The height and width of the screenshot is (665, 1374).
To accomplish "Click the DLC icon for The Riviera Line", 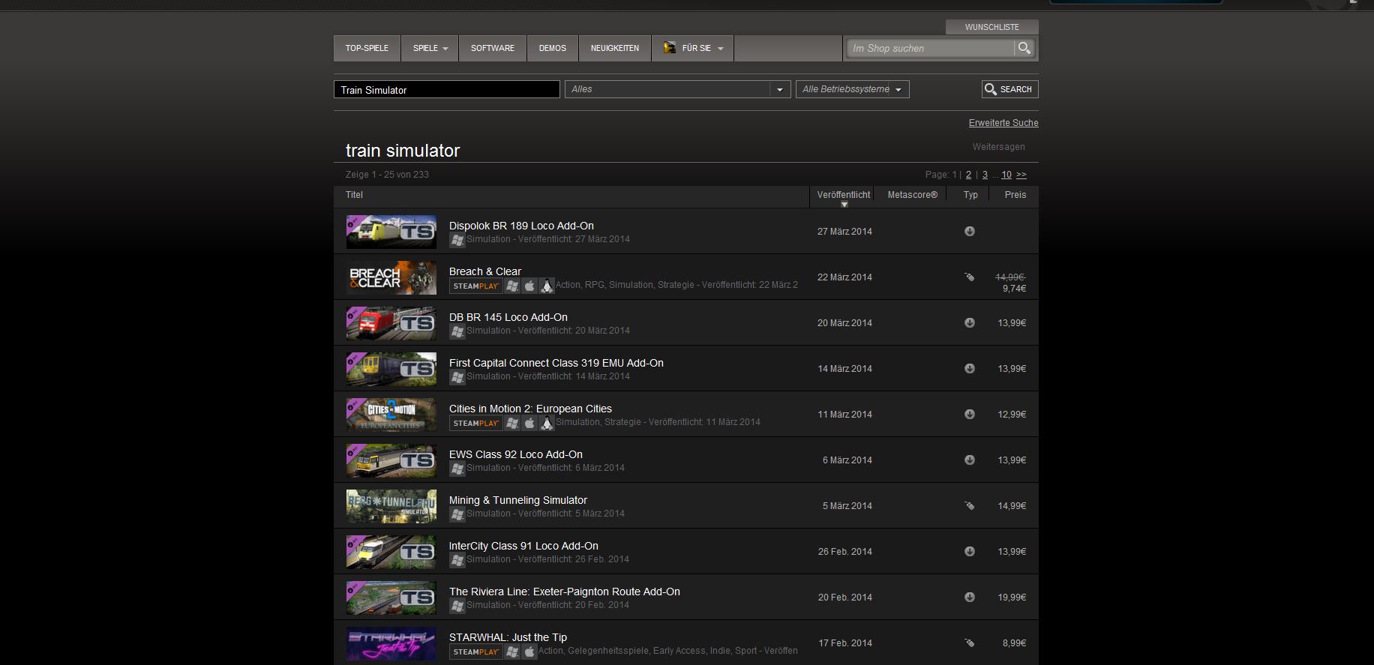I will coord(970,597).
